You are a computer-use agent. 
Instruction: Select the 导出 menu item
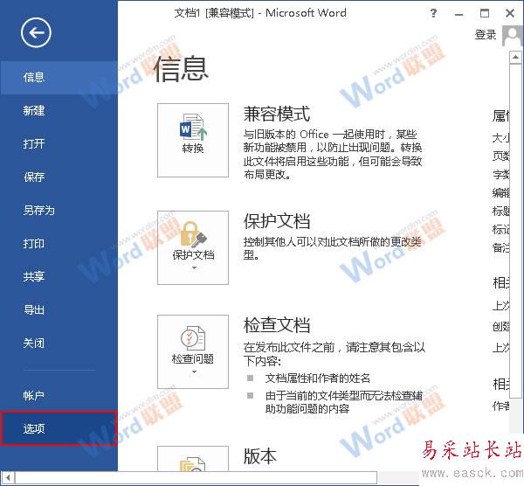[59, 309]
